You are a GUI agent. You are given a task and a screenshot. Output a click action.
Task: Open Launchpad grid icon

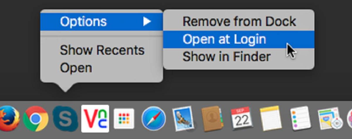[x=124, y=119]
